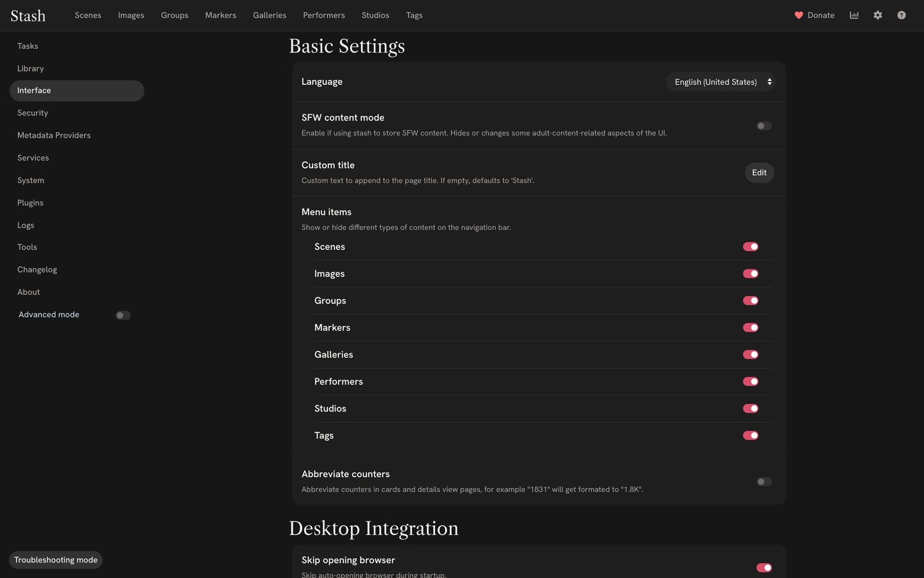View the Logs settings section
The height and width of the screenshot is (578, 924).
[x=77, y=225]
